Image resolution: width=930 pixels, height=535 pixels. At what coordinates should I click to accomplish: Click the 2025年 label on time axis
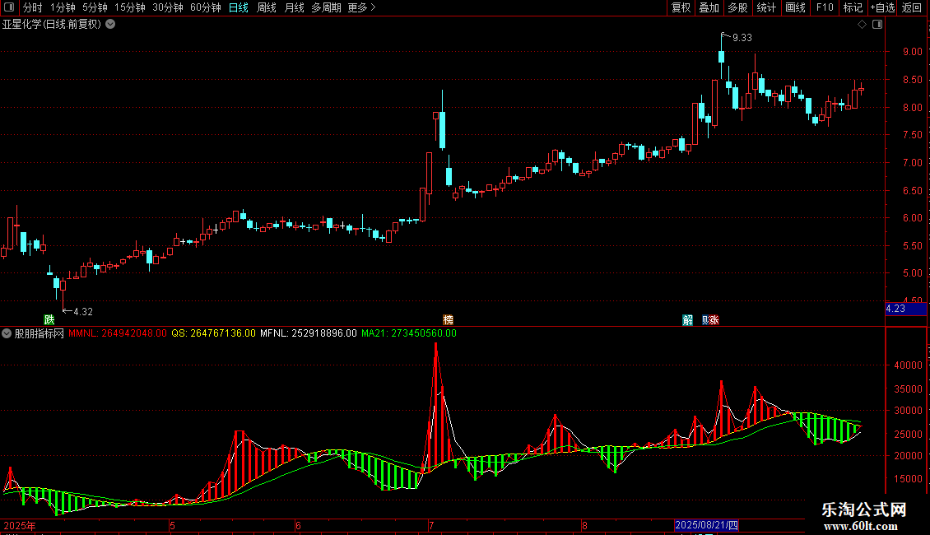pos(20,525)
